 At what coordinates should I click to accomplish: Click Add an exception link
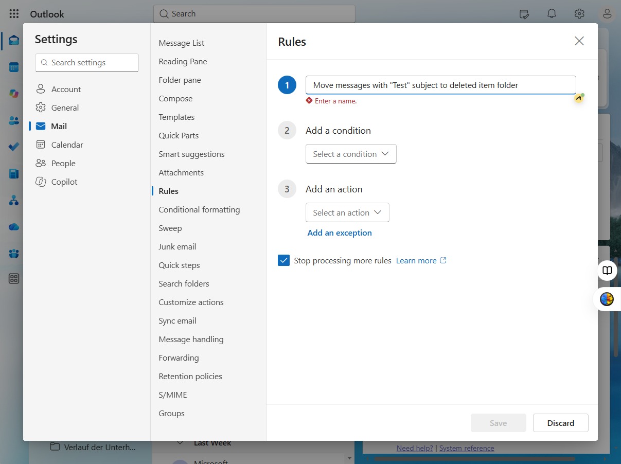coord(340,233)
